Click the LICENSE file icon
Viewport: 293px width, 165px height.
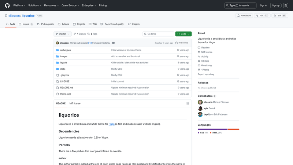(x=58, y=81)
